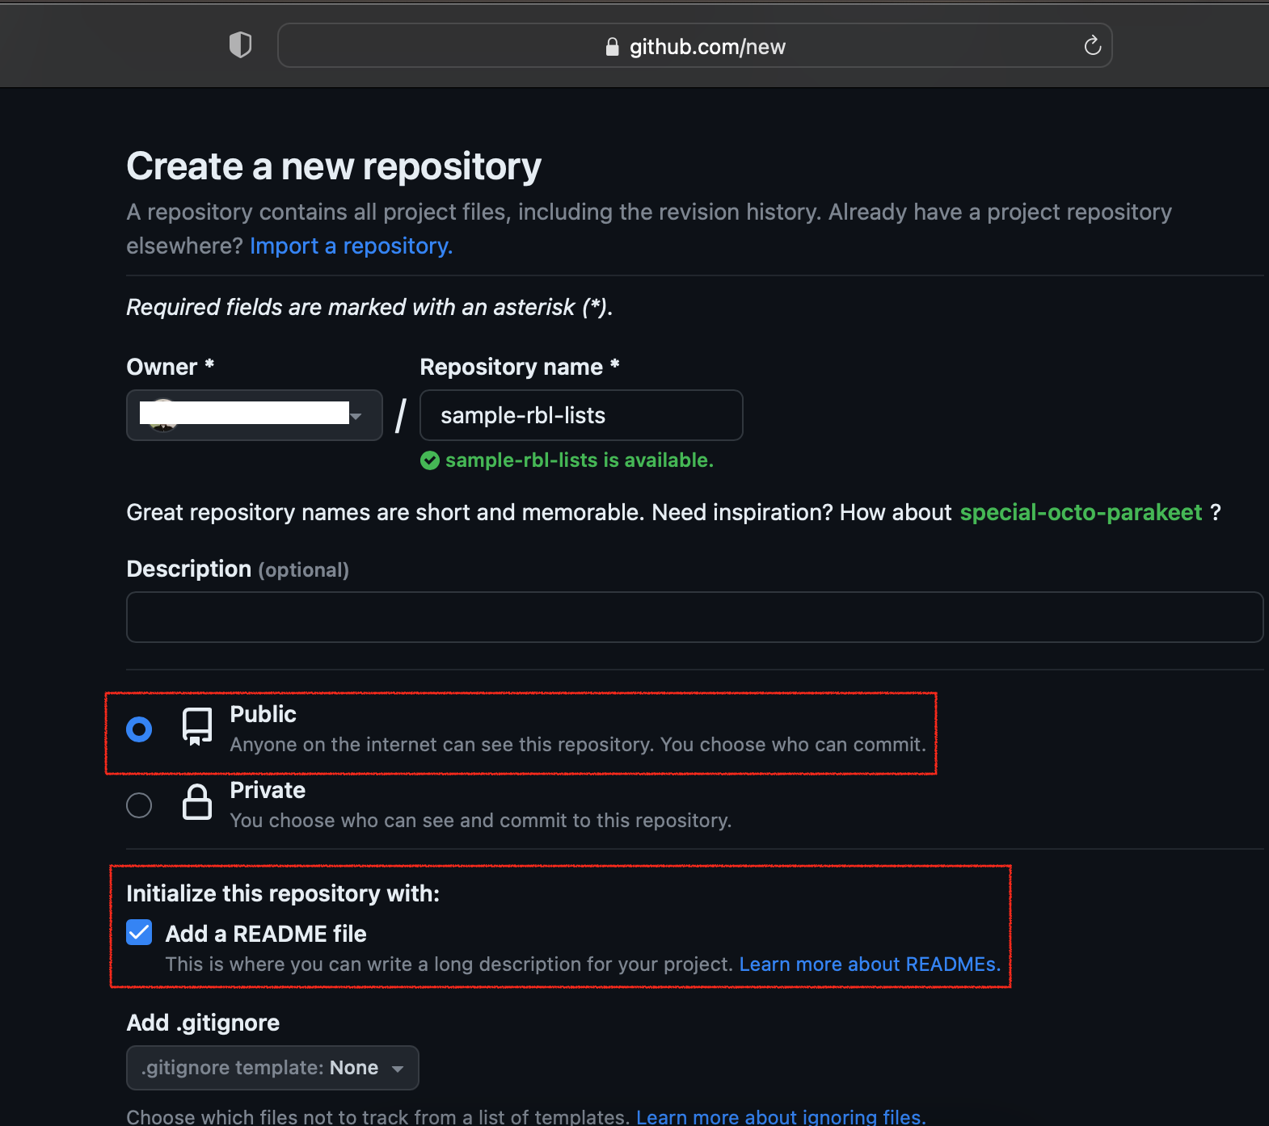Open Learn more about ignoring files link

[x=781, y=1116]
